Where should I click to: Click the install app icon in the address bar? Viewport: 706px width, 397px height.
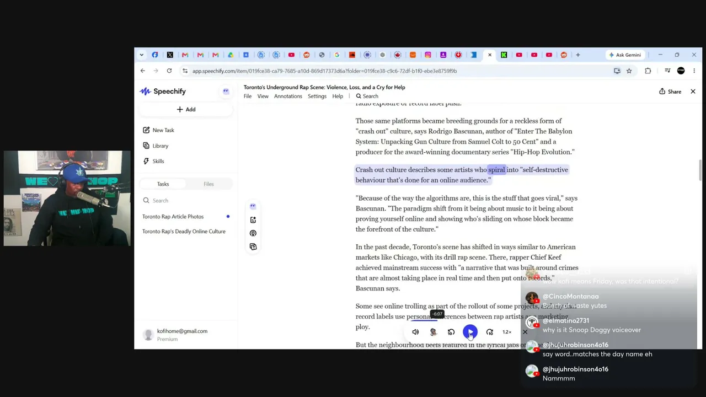point(617,71)
